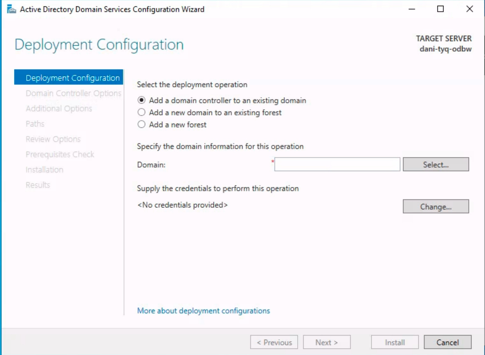Click the Select... button next to Domain
This screenshot has height=355, width=485.
[436, 164]
